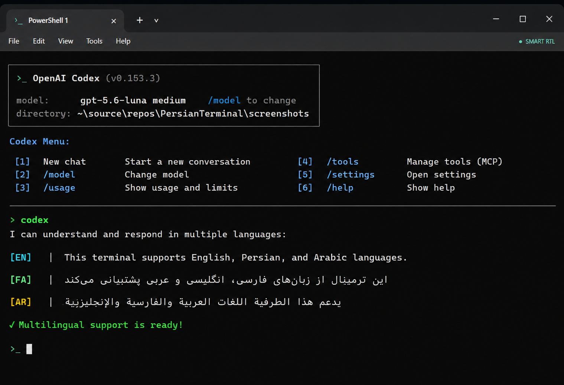The image size is (564, 385).
Task: Open the View menu
Action: [66, 41]
